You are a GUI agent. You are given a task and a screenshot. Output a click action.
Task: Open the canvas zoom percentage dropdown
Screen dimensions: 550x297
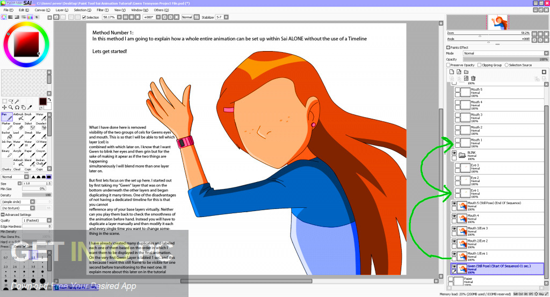[x=119, y=17]
